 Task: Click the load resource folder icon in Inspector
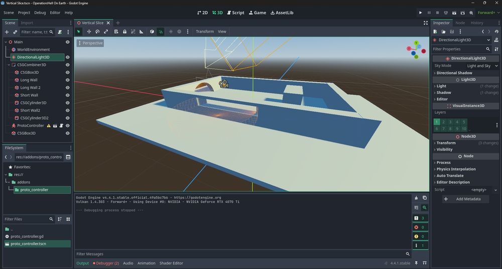point(443,32)
